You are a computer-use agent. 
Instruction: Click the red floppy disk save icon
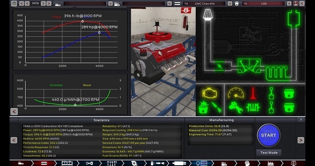tap(296, 3)
